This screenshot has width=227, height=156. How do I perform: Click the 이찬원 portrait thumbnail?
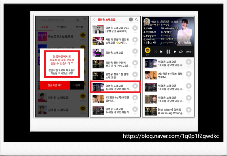click(x=42, y=98)
